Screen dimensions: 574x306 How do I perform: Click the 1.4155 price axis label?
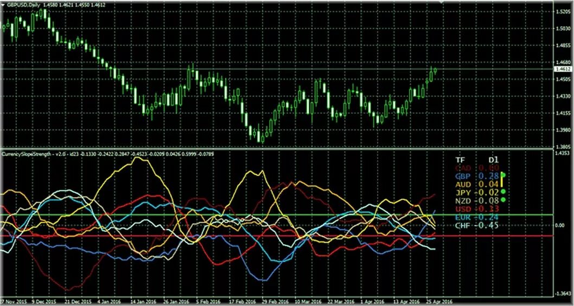coord(562,113)
